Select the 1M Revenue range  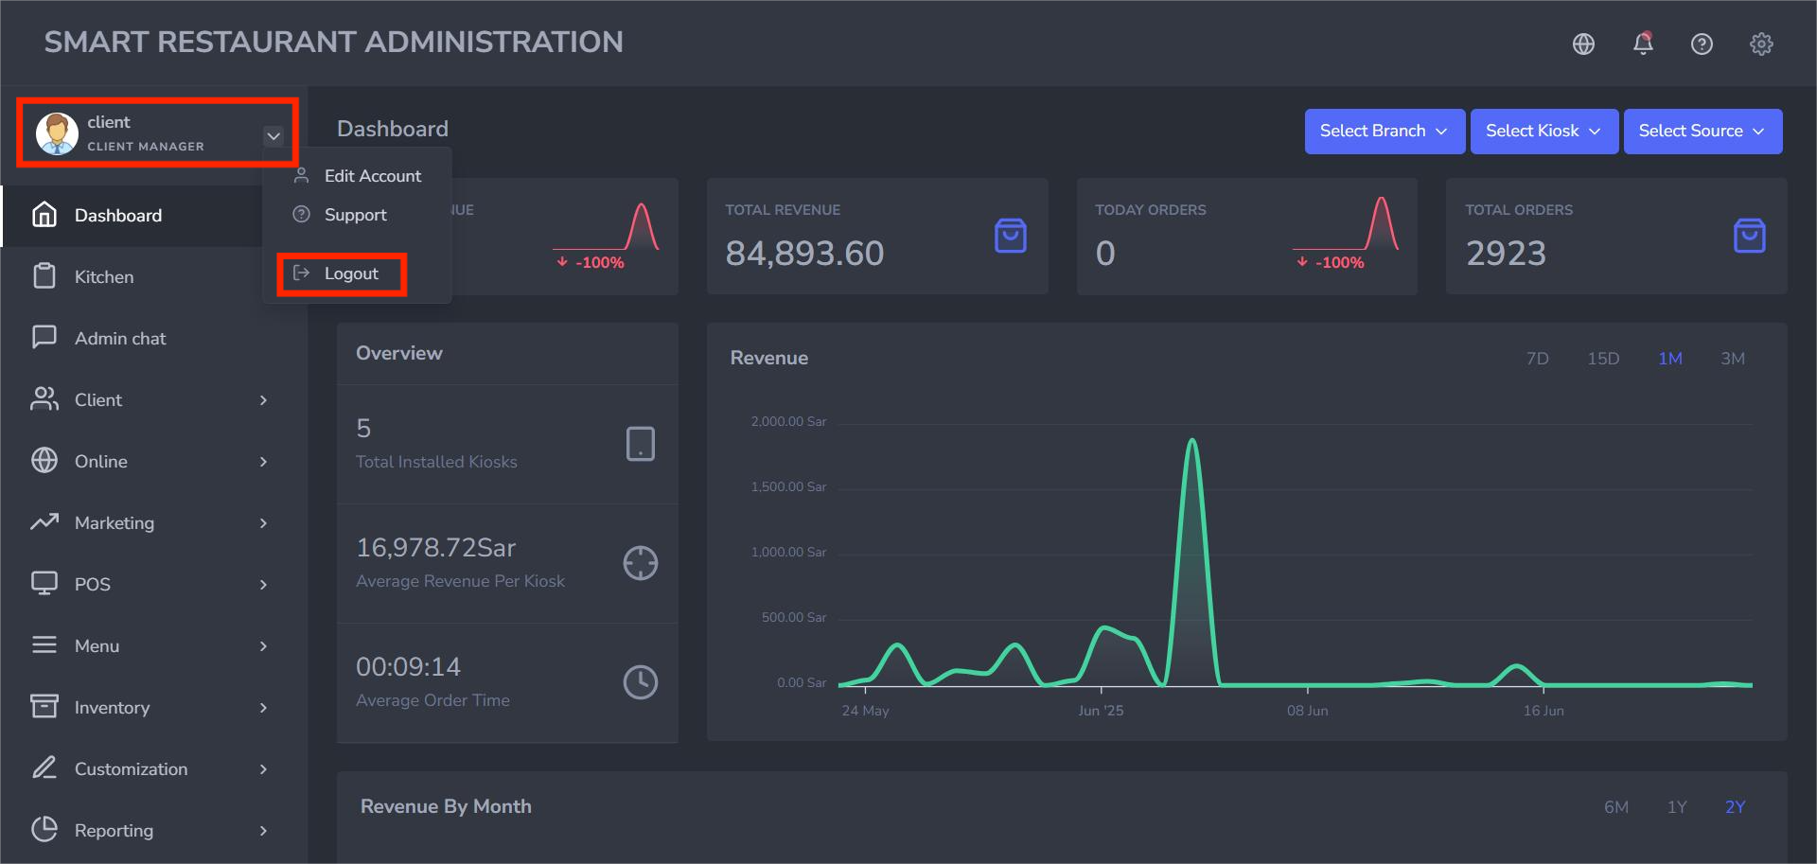point(1670,359)
